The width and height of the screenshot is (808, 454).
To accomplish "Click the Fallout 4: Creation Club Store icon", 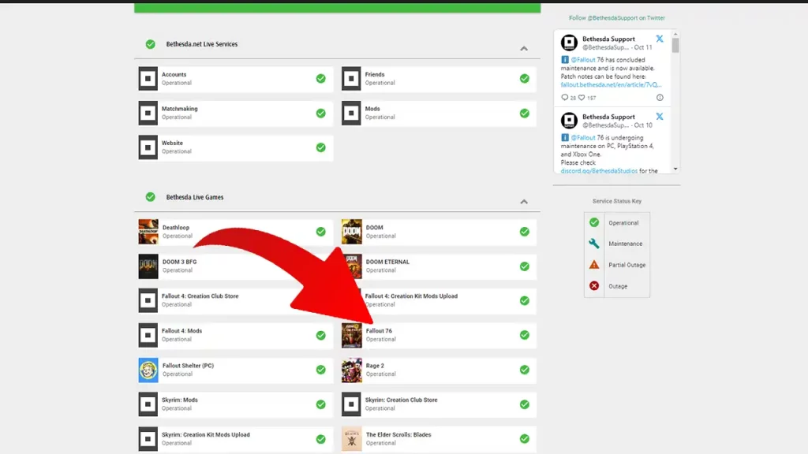I will click(148, 300).
